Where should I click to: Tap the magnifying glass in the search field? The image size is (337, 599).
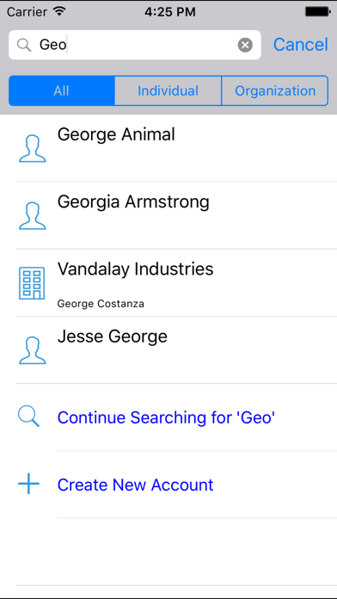click(24, 45)
